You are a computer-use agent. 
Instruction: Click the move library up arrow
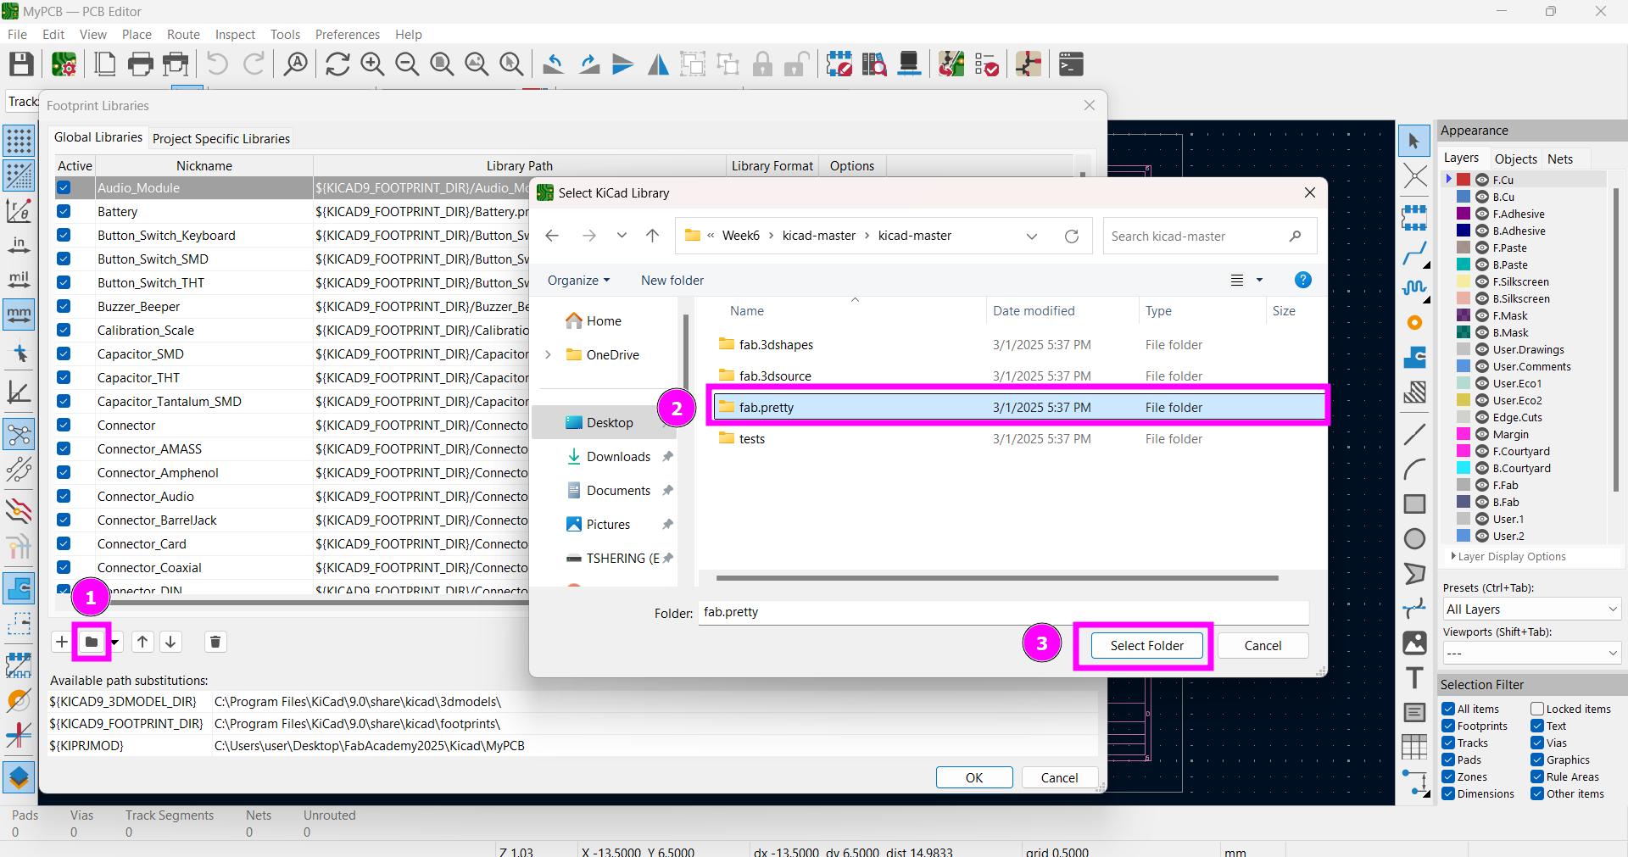pos(142,642)
